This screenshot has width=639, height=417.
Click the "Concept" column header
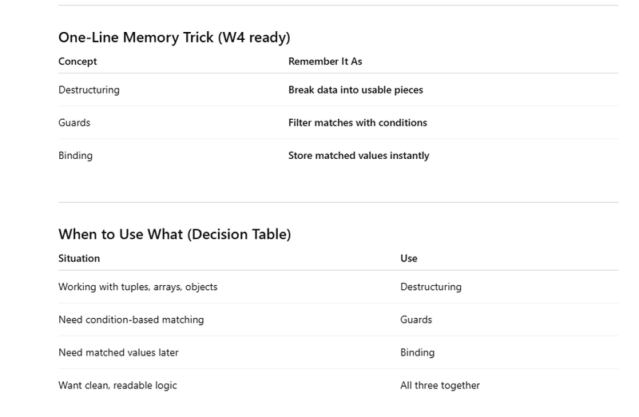(77, 62)
